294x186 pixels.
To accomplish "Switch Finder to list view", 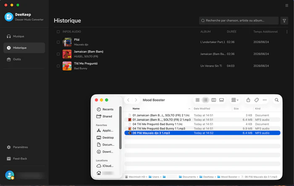I will pos(205,100).
